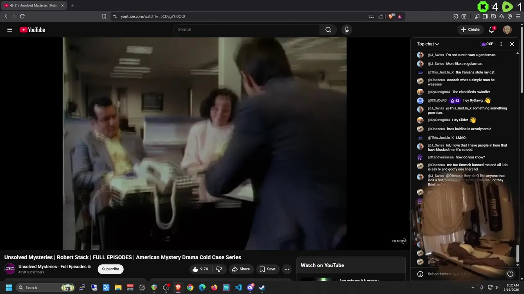524x294 pixels.
Task: Click the heart reaction in chat
Action: (510, 274)
